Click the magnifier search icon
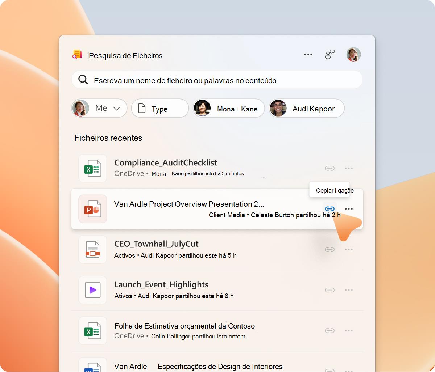 (83, 80)
